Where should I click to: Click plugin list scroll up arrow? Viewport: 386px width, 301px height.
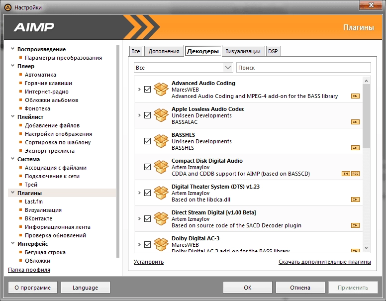366,81
